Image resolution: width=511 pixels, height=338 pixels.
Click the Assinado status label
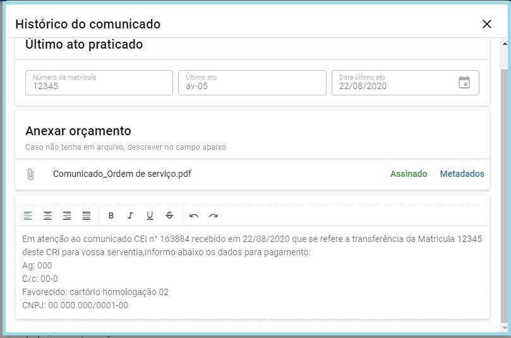coord(409,174)
